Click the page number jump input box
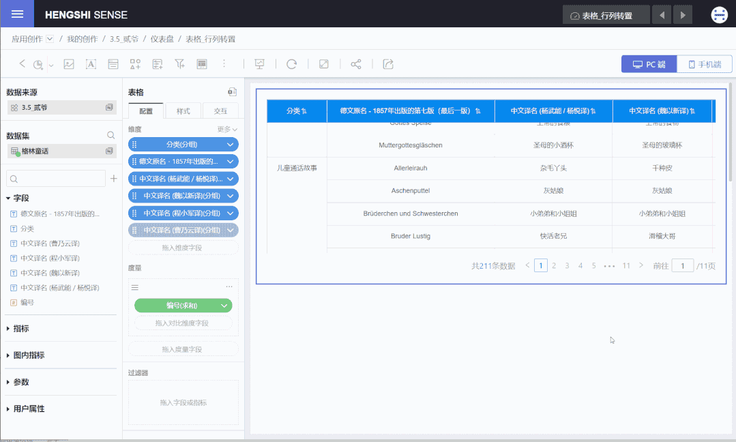The width and height of the screenshot is (736, 442). pyautogui.click(x=682, y=266)
